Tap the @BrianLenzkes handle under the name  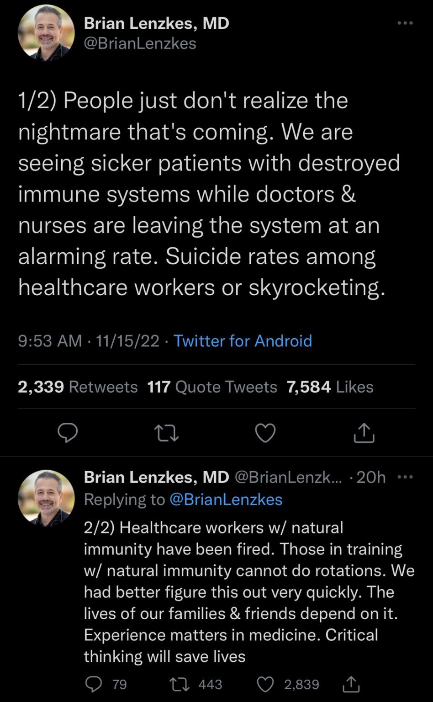140,43
